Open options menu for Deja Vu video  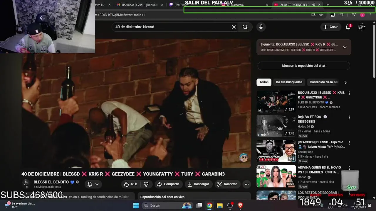click(349, 118)
